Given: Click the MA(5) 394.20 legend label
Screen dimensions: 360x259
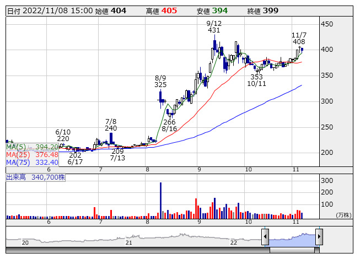Looking at the screenshot, I should point(32,147).
